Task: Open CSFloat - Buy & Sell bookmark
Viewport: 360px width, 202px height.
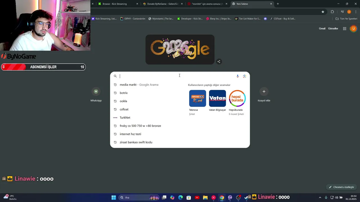Action: [x=283, y=19]
